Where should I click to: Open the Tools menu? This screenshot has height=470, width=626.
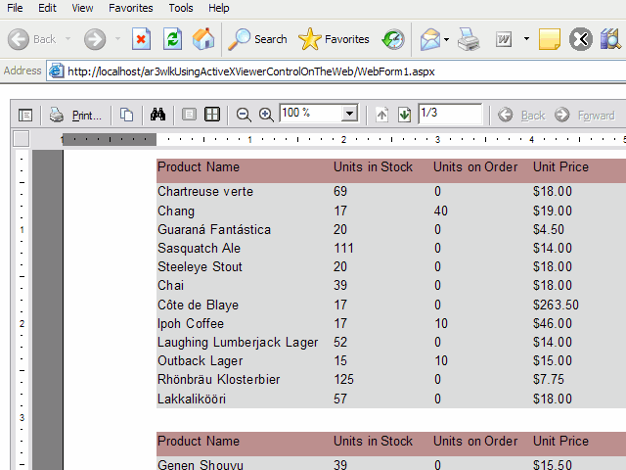coord(180,8)
